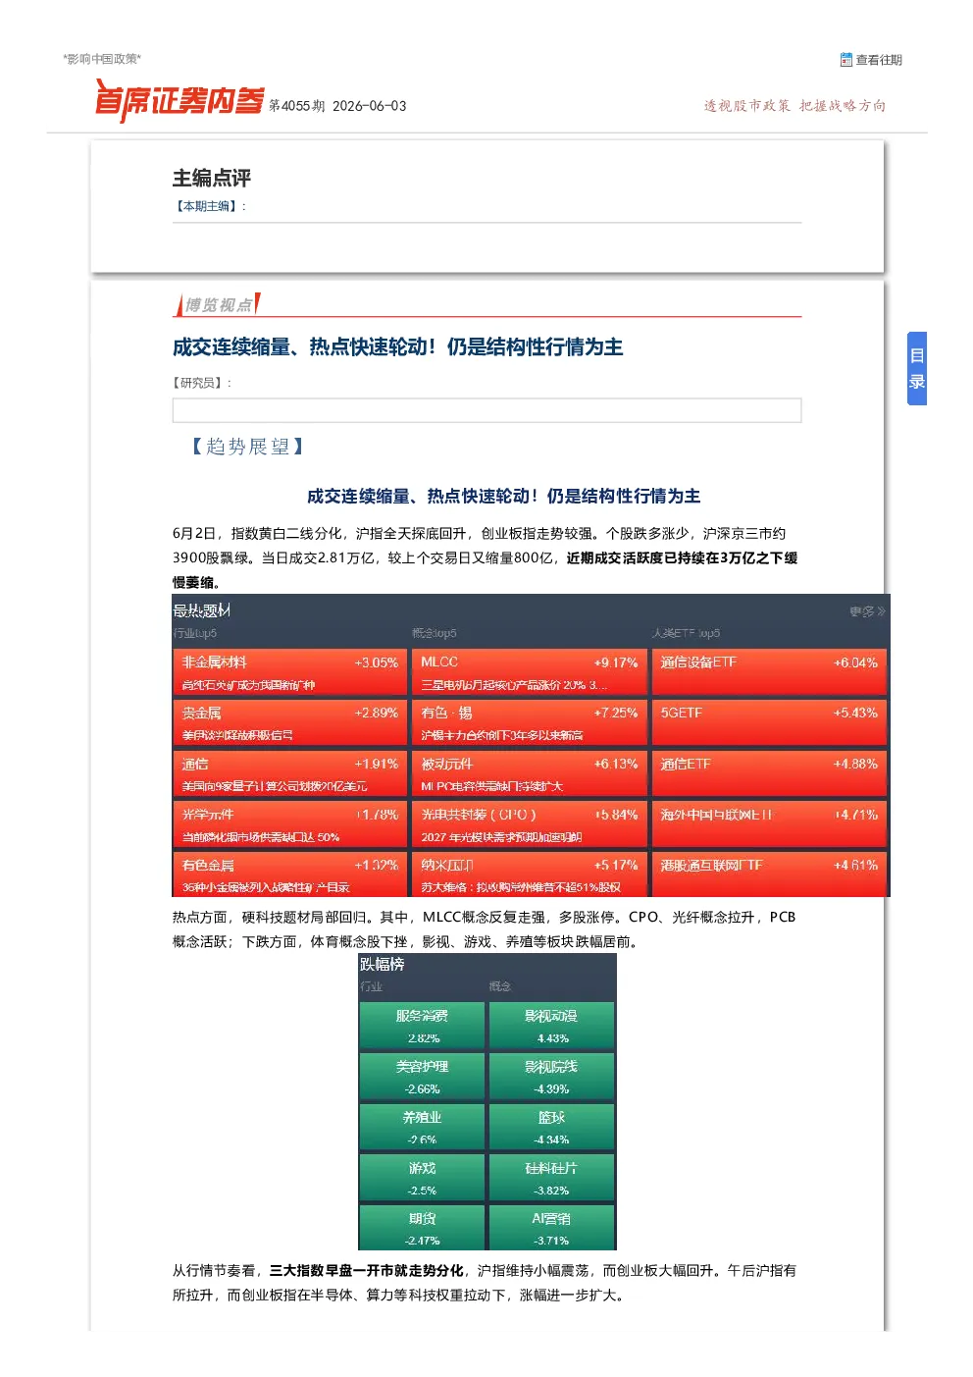Click the *影响中国政策* tagline
The image size is (973, 1377).
pyautogui.click(x=102, y=59)
